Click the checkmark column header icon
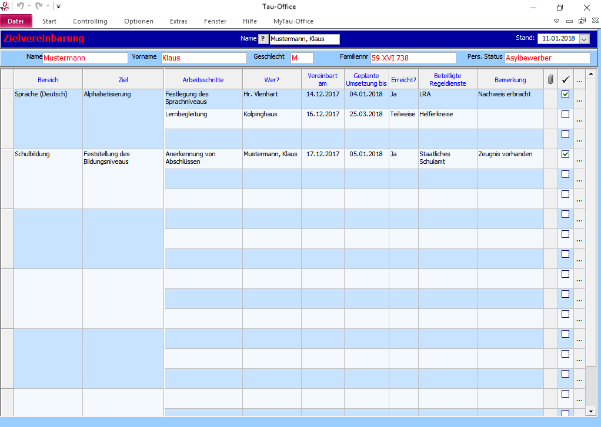Image resolution: width=601 pixels, height=427 pixels. (x=566, y=79)
